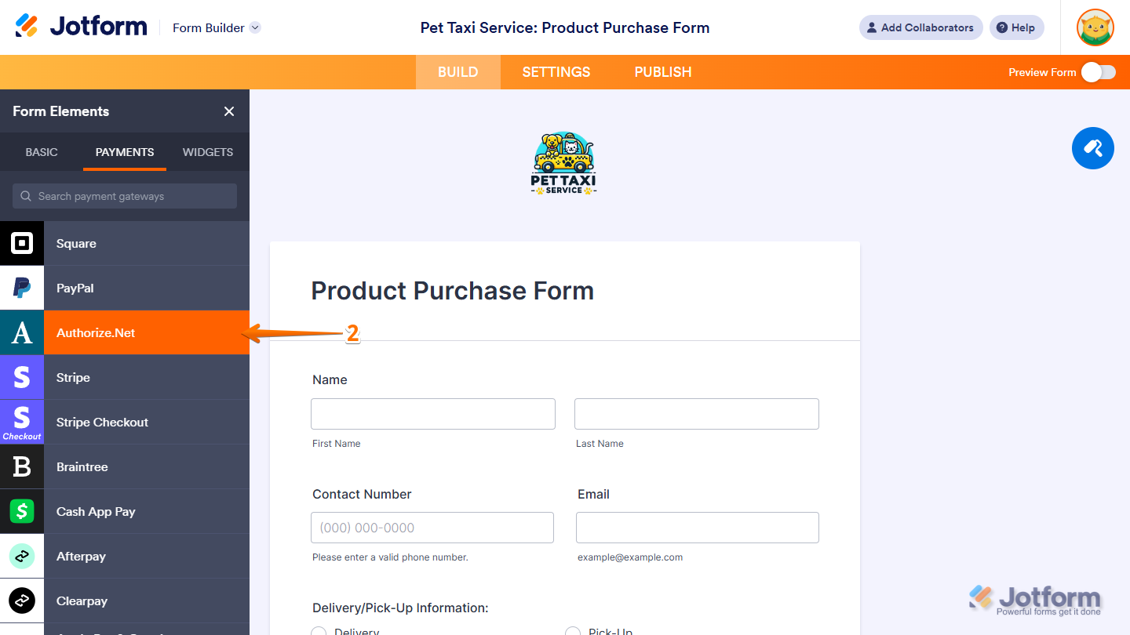The height and width of the screenshot is (635, 1130).
Task: Open the Help button
Action: (1016, 27)
